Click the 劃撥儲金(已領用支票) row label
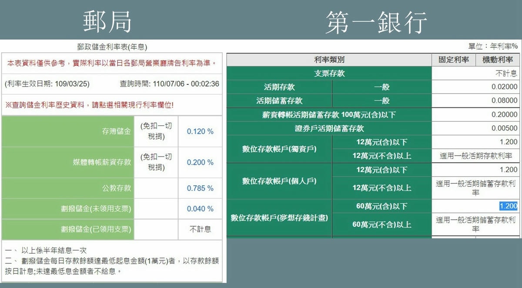The width and height of the screenshot is (522, 288). [x=96, y=229]
